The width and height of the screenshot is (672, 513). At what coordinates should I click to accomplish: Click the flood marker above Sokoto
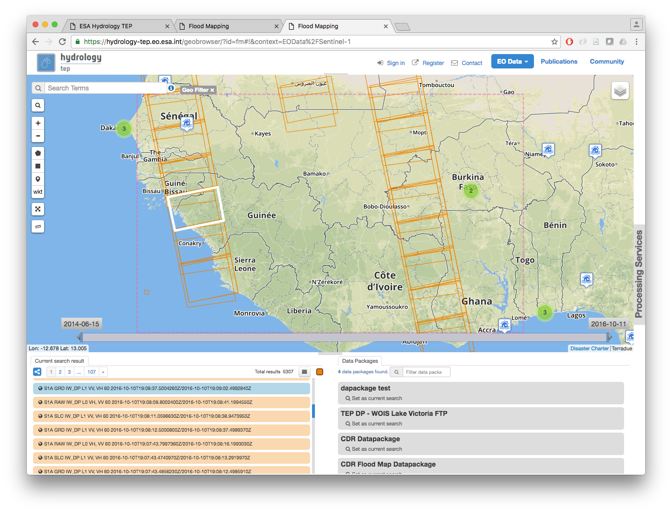tap(595, 151)
